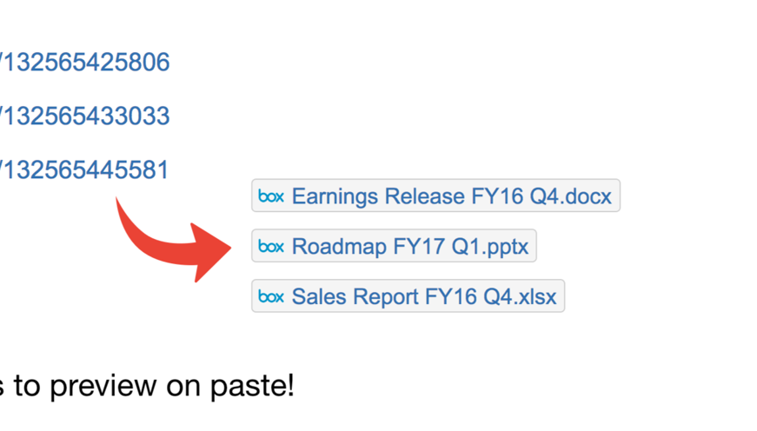Open the link ending in 132565433033

[x=85, y=116]
